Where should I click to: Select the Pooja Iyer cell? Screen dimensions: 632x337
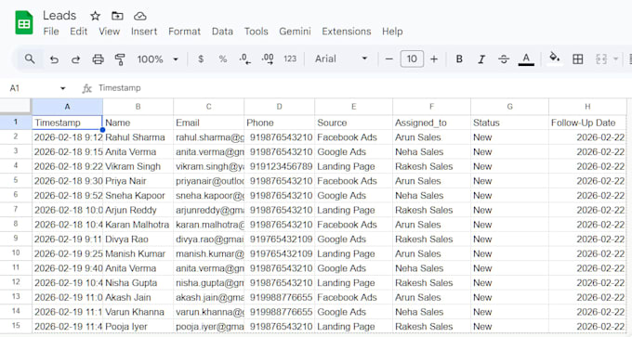(x=138, y=326)
